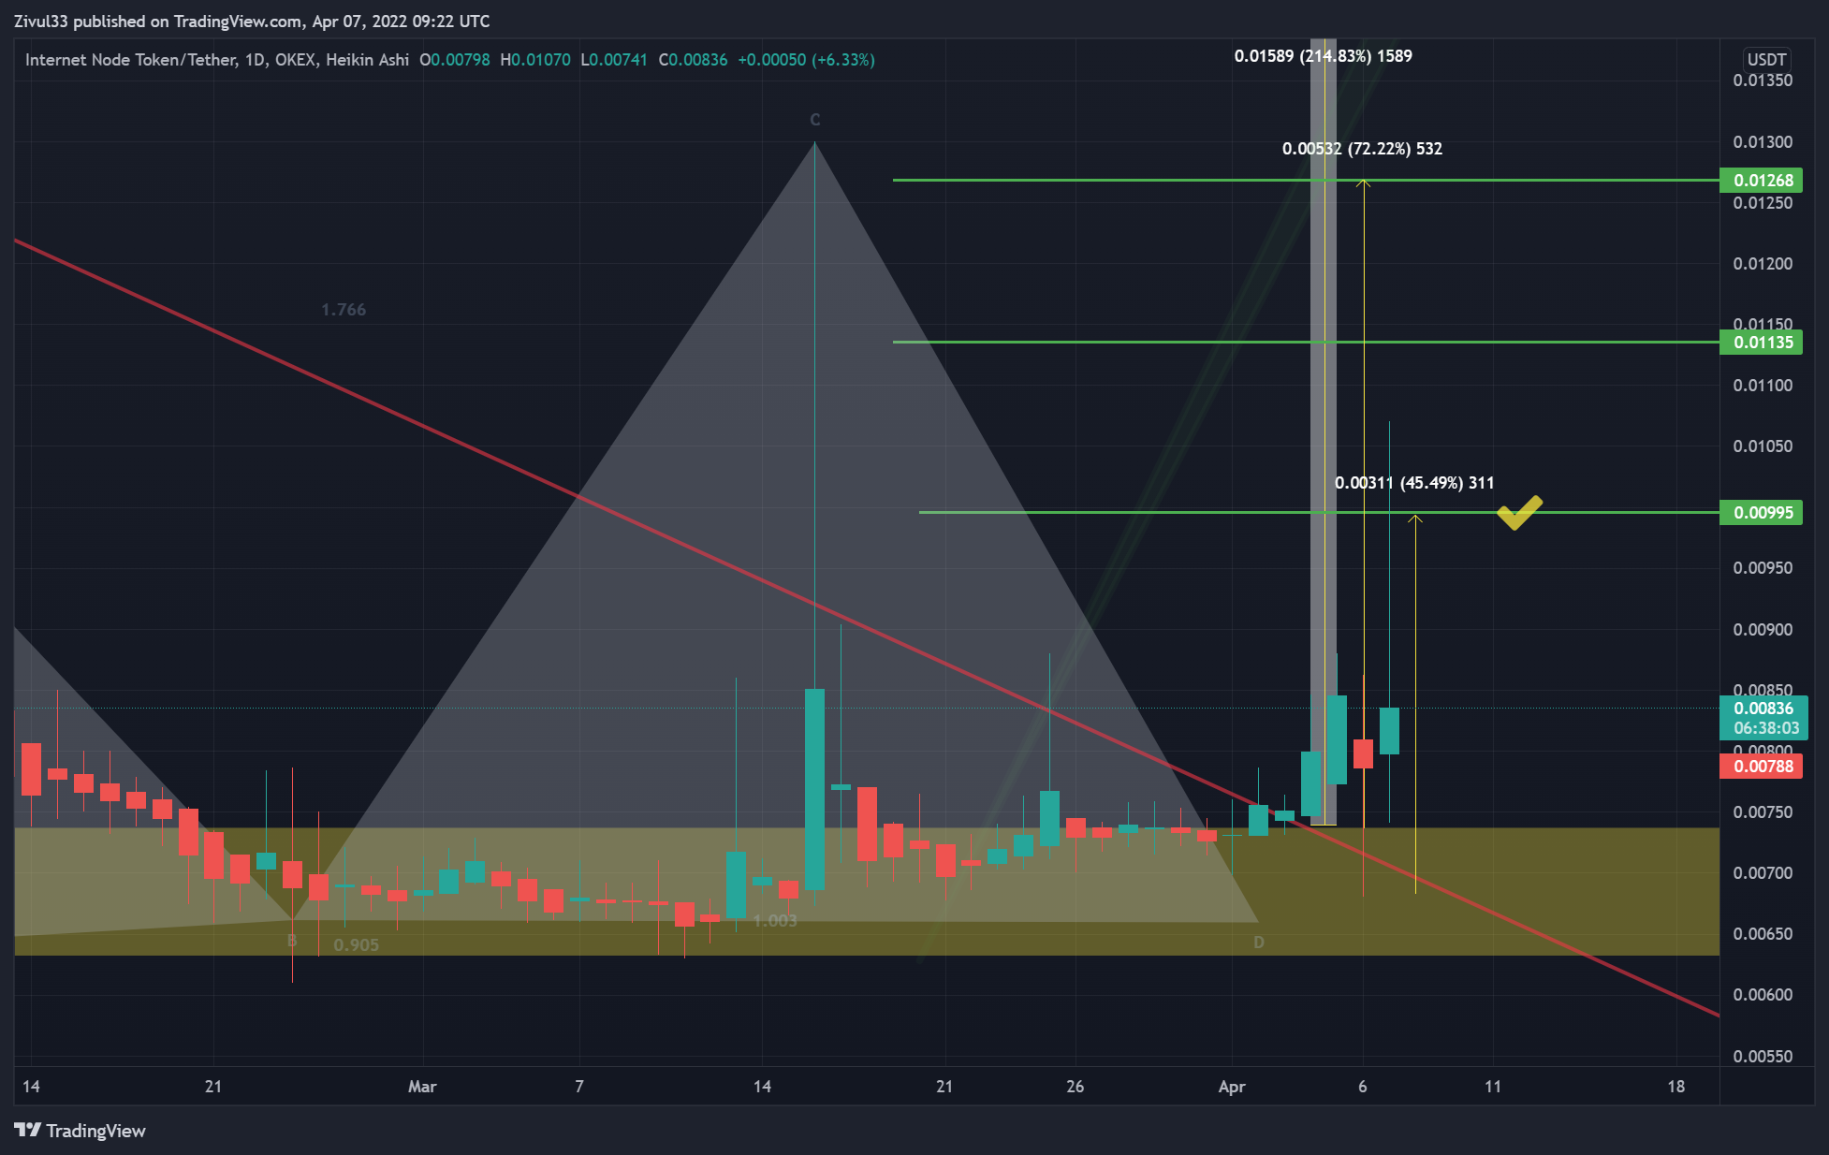
Task: Click the high value H0.01070
Action: 535,60
